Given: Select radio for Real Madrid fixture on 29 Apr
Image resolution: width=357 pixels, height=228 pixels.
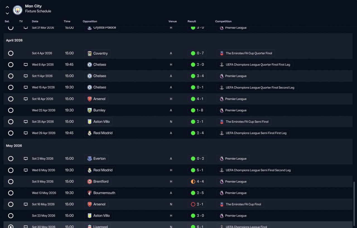Looking at the screenshot, I should (x=11, y=133).
